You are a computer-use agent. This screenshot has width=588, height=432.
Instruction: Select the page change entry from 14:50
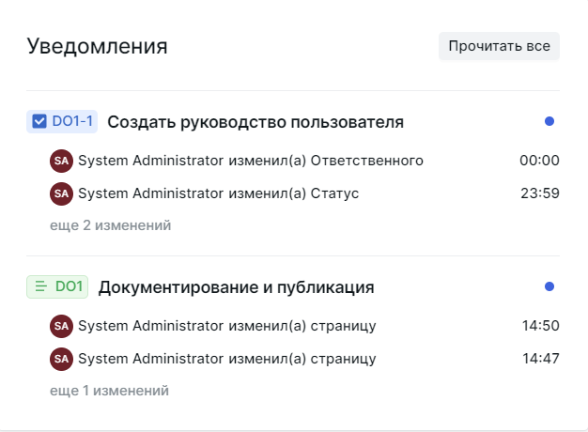[227, 326]
